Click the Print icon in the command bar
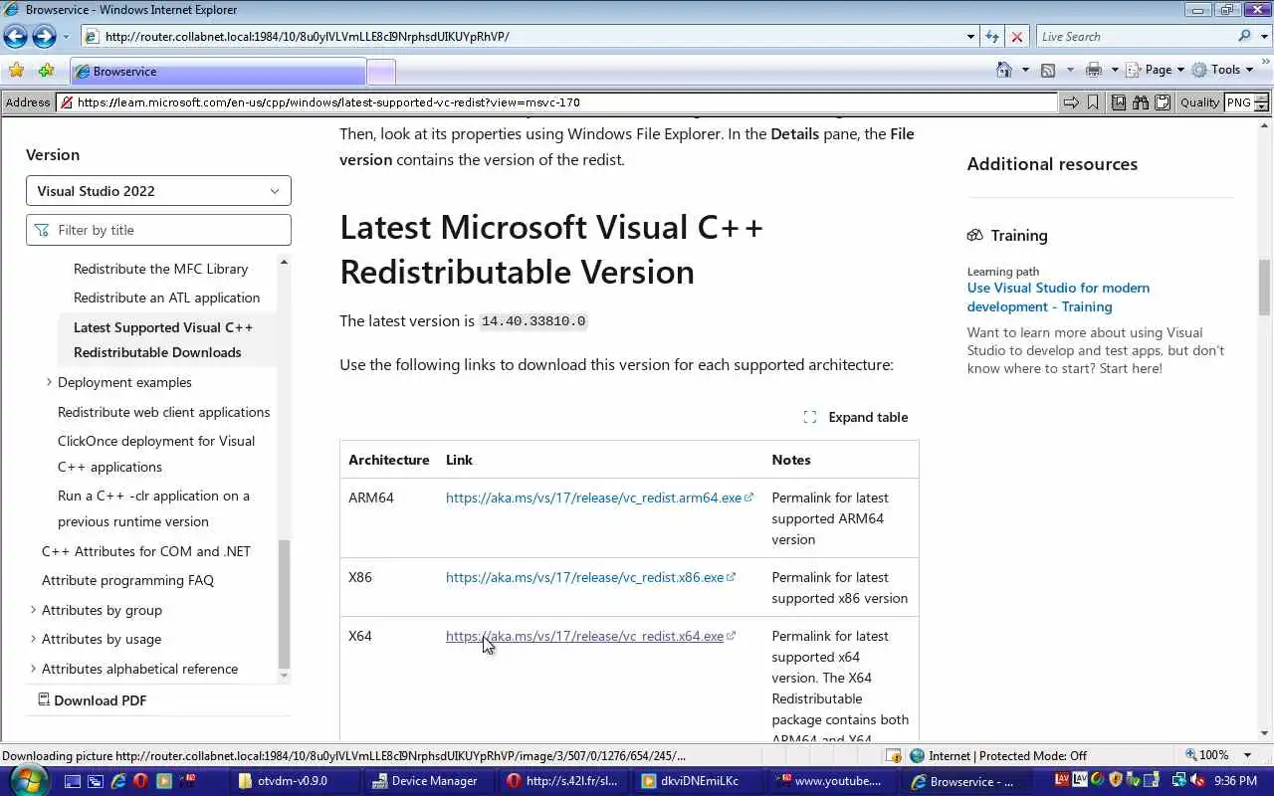The height and width of the screenshot is (796, 1274). [x=1094, y=70]
